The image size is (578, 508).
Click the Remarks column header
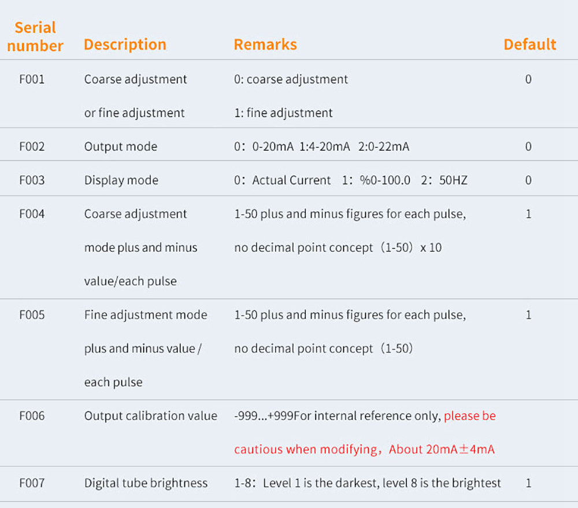pyautogui.click(x=265, y=45)
